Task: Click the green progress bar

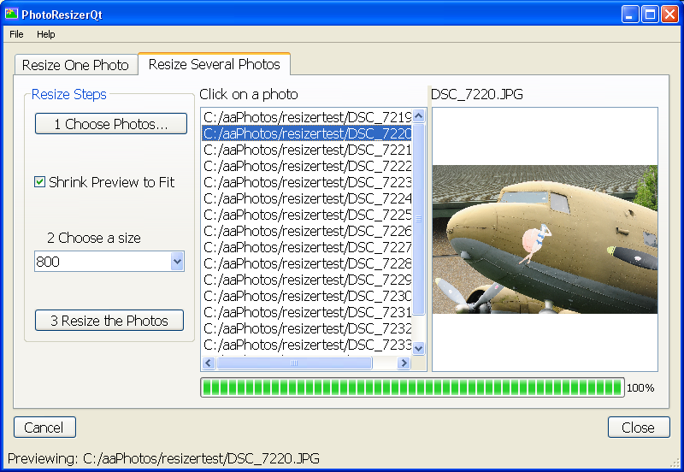Action: pos(411,387)
